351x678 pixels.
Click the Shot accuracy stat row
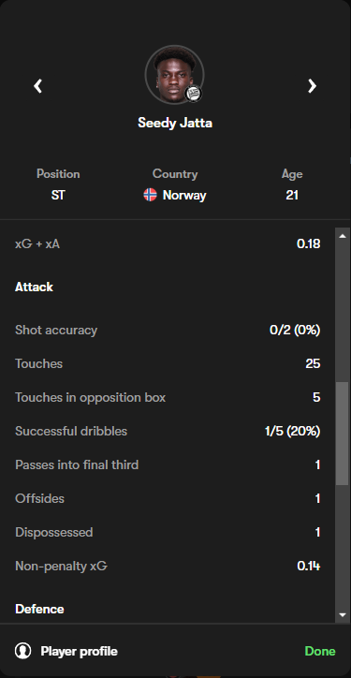168,330
